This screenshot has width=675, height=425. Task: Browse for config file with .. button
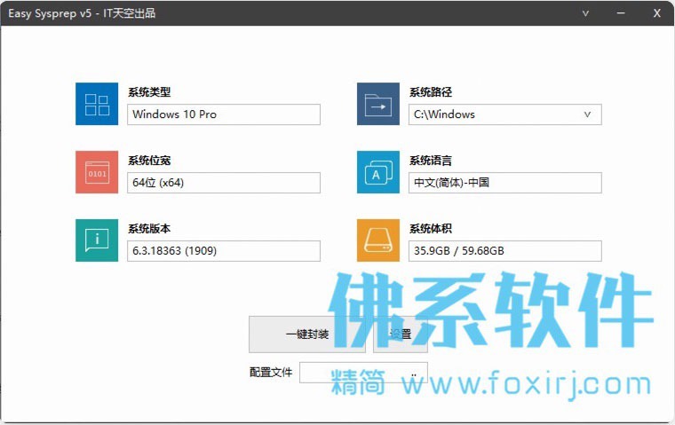pyautogui.click(x=414, y=373)
